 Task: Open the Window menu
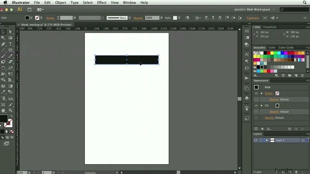[x=129, y=3]
